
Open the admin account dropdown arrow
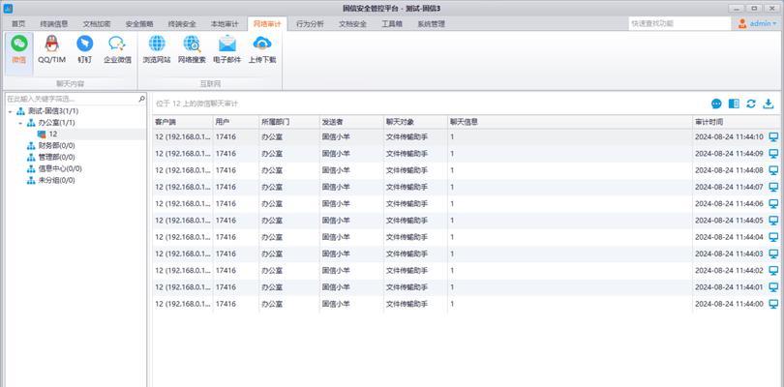tap(775, 23)
